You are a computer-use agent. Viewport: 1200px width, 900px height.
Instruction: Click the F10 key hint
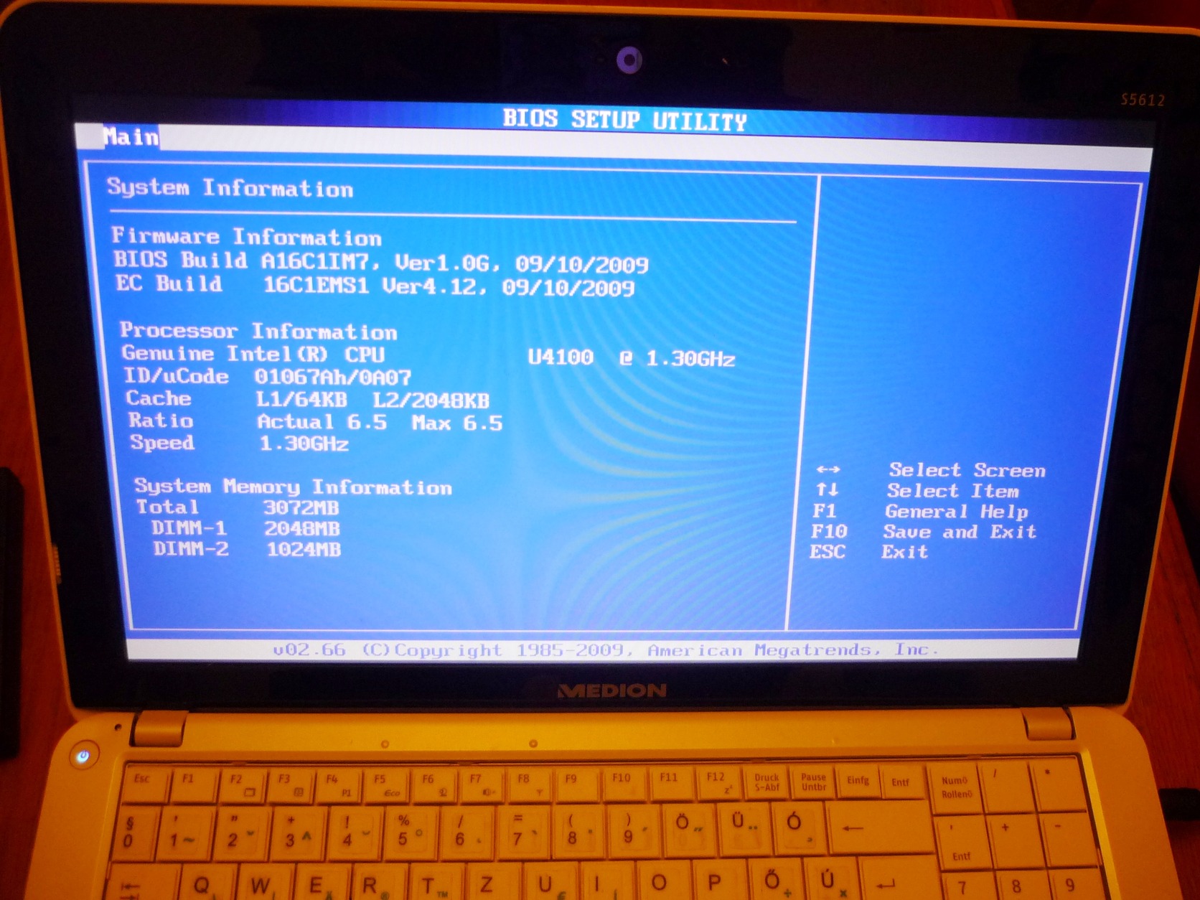tap(829, 531)
